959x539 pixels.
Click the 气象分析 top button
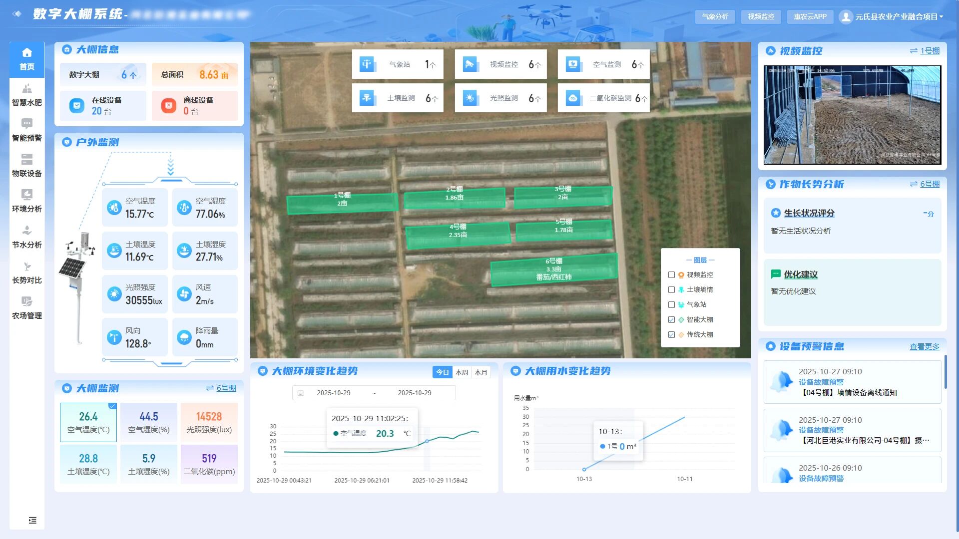(715, 17)
